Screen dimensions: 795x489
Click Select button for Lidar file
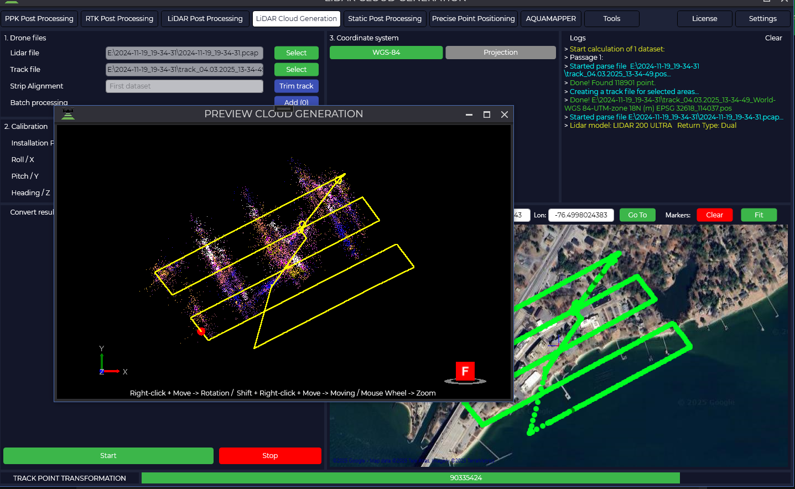click(297, 53)
